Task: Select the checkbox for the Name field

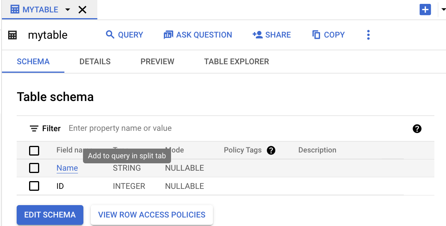Action: [34, 168]
